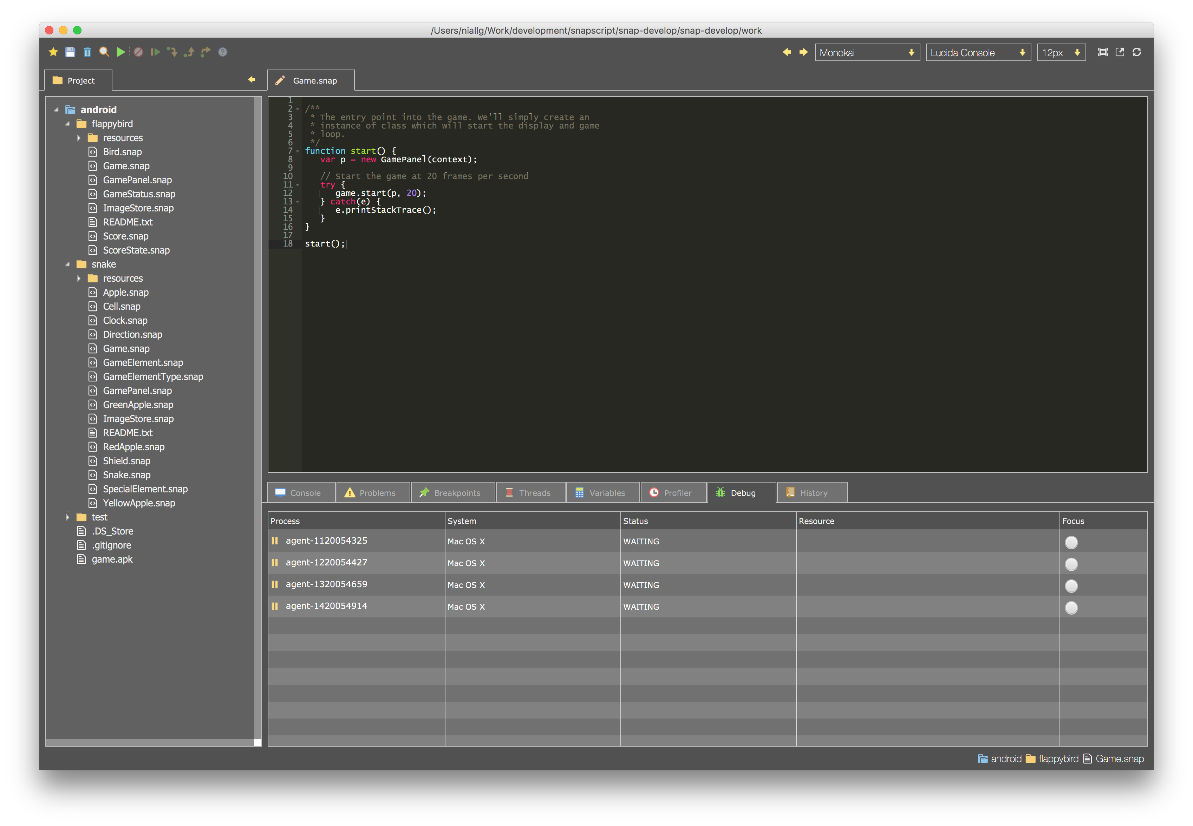1193x826 pixels.
Task: Open search with the magnifying glass icon
Action: 104,52
